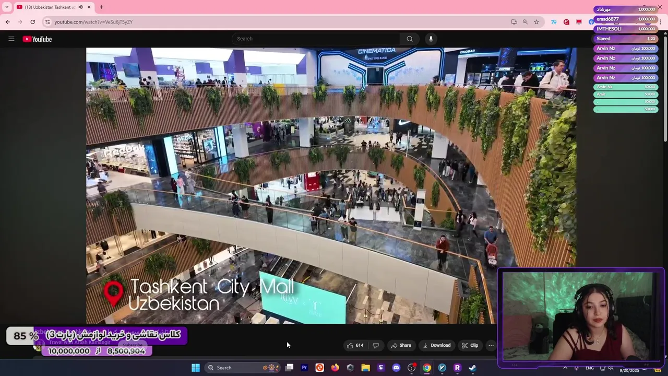The width and height of the screenshot is (668, 376).
Task: Open more actions three-dot menu under video
Action: [x=491, y=345]
